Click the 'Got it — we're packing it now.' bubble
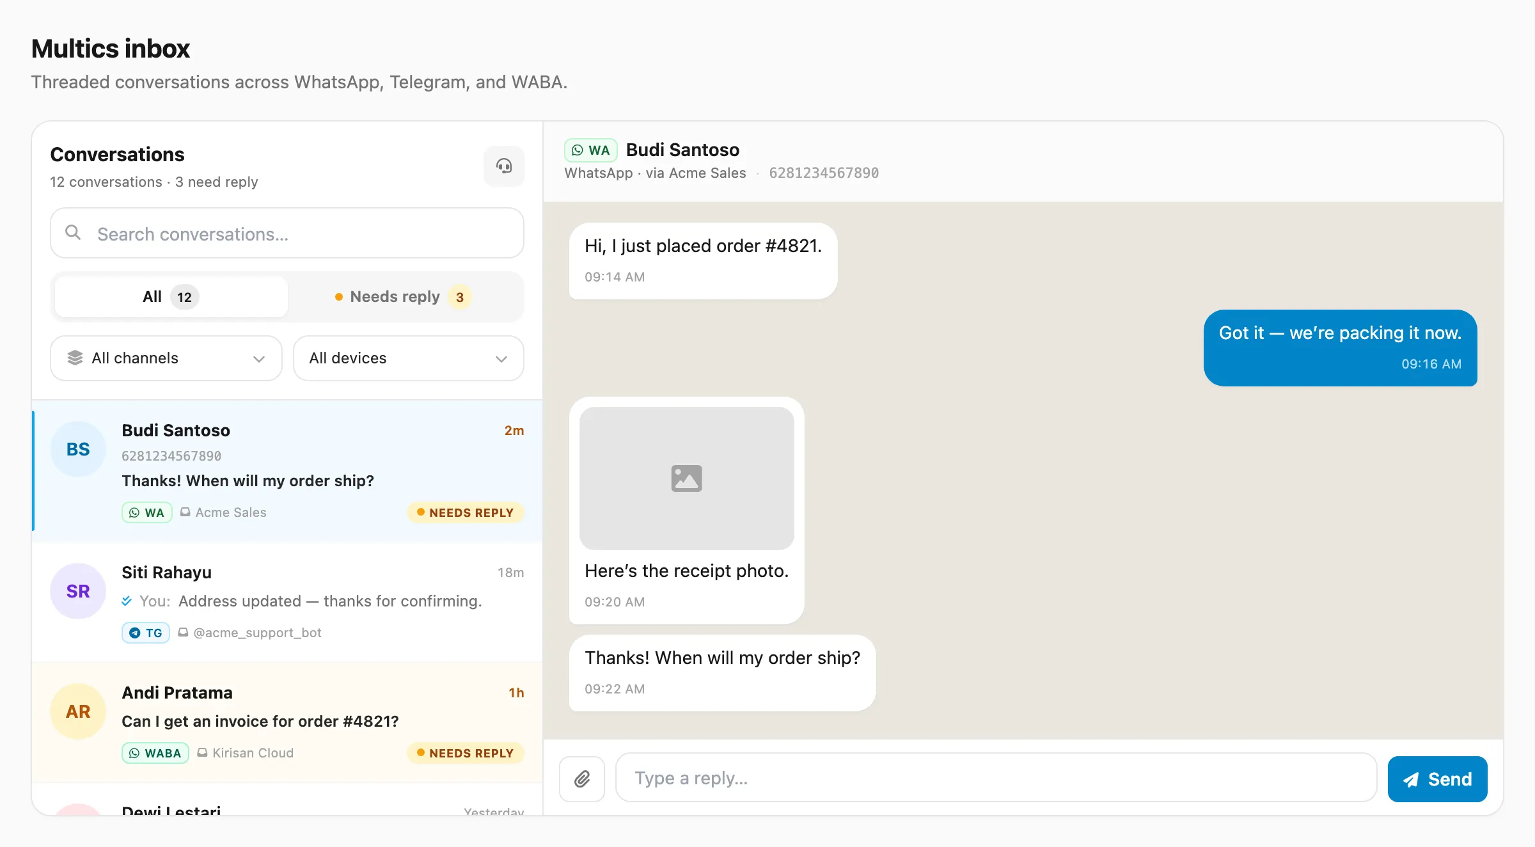The width and height of the screenshot is (1535, 847). 1340,348
